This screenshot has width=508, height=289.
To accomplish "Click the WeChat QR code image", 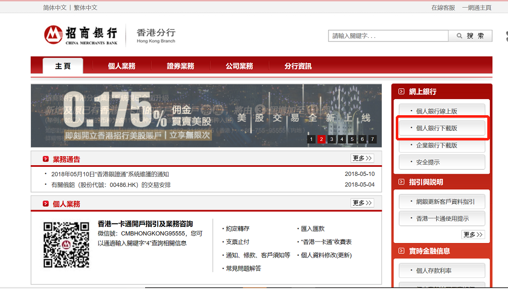I will (x=66, y=245).
